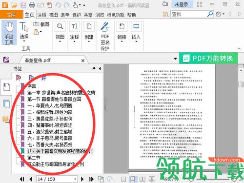This screenshot has width=244, height=183.
Task: Select facing pages view icon
Action: (142, 179)
